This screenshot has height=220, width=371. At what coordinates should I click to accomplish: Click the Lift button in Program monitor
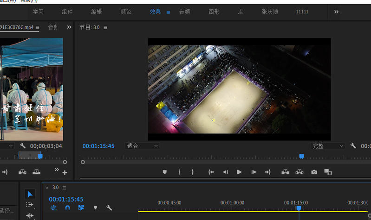pyautogui.click(x=286, y=172)
